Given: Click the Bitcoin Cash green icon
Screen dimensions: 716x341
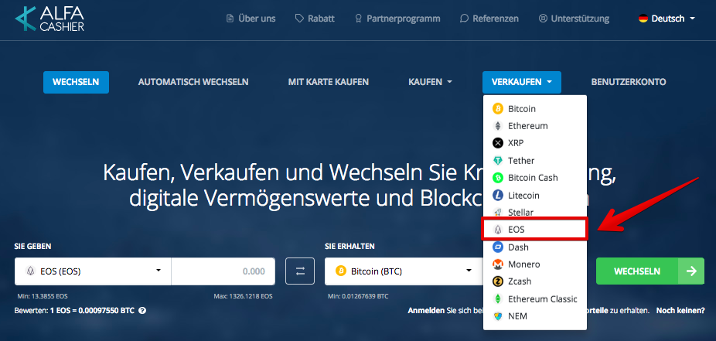Looking at the screenshot, I should (497, 178).
